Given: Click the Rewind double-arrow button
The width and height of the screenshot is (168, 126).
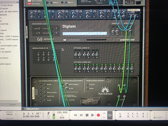Looking at the screenshot, I should coord(75,115).
